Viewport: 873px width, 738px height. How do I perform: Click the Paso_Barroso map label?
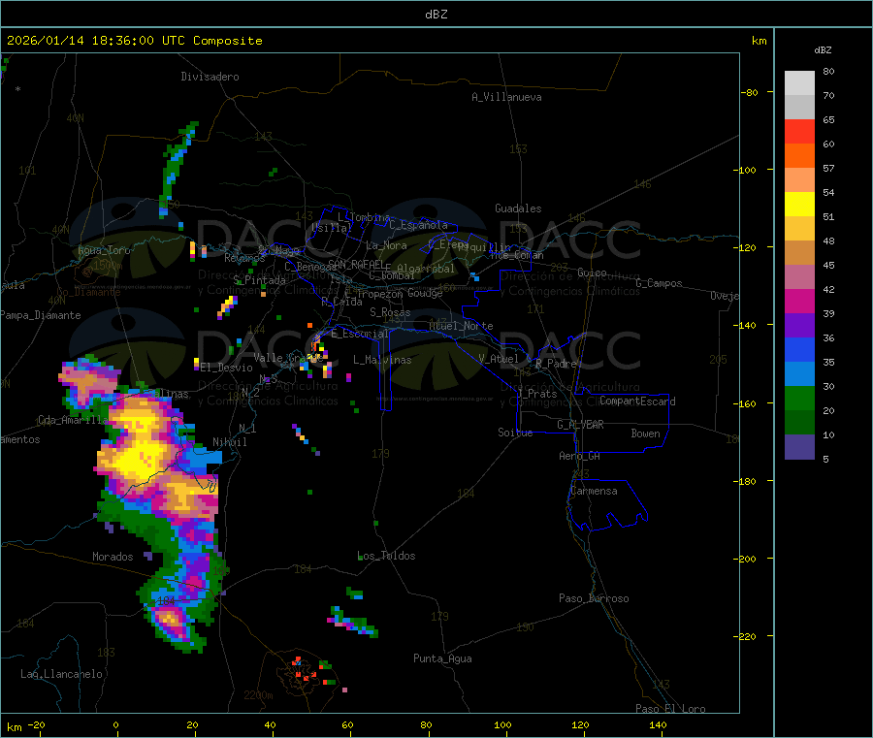[594, 598]
